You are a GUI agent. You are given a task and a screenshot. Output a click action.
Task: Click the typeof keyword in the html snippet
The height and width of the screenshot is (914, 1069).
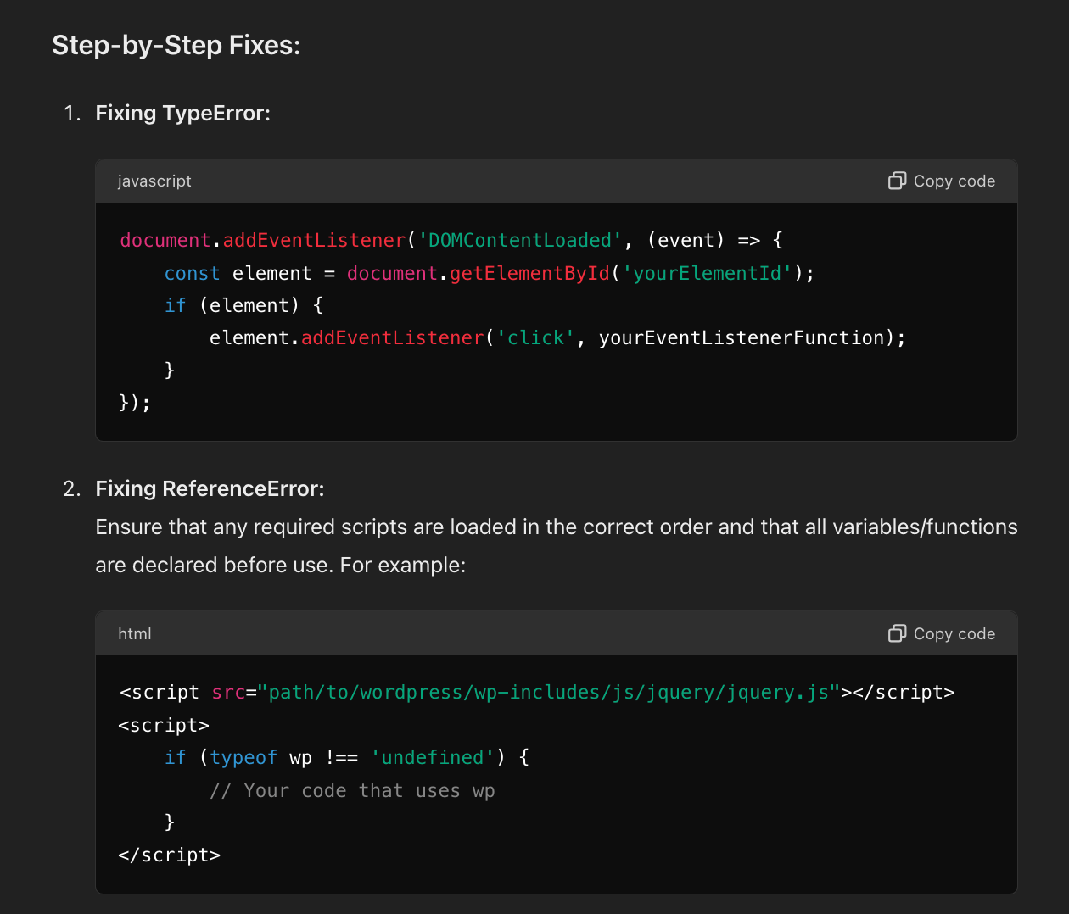pyautogui.click(x=243, y=757)
